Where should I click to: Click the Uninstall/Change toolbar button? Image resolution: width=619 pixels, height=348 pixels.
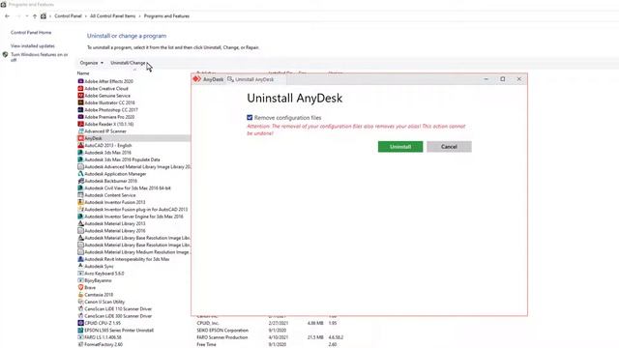pyautogui.click(x=128, y=63)
